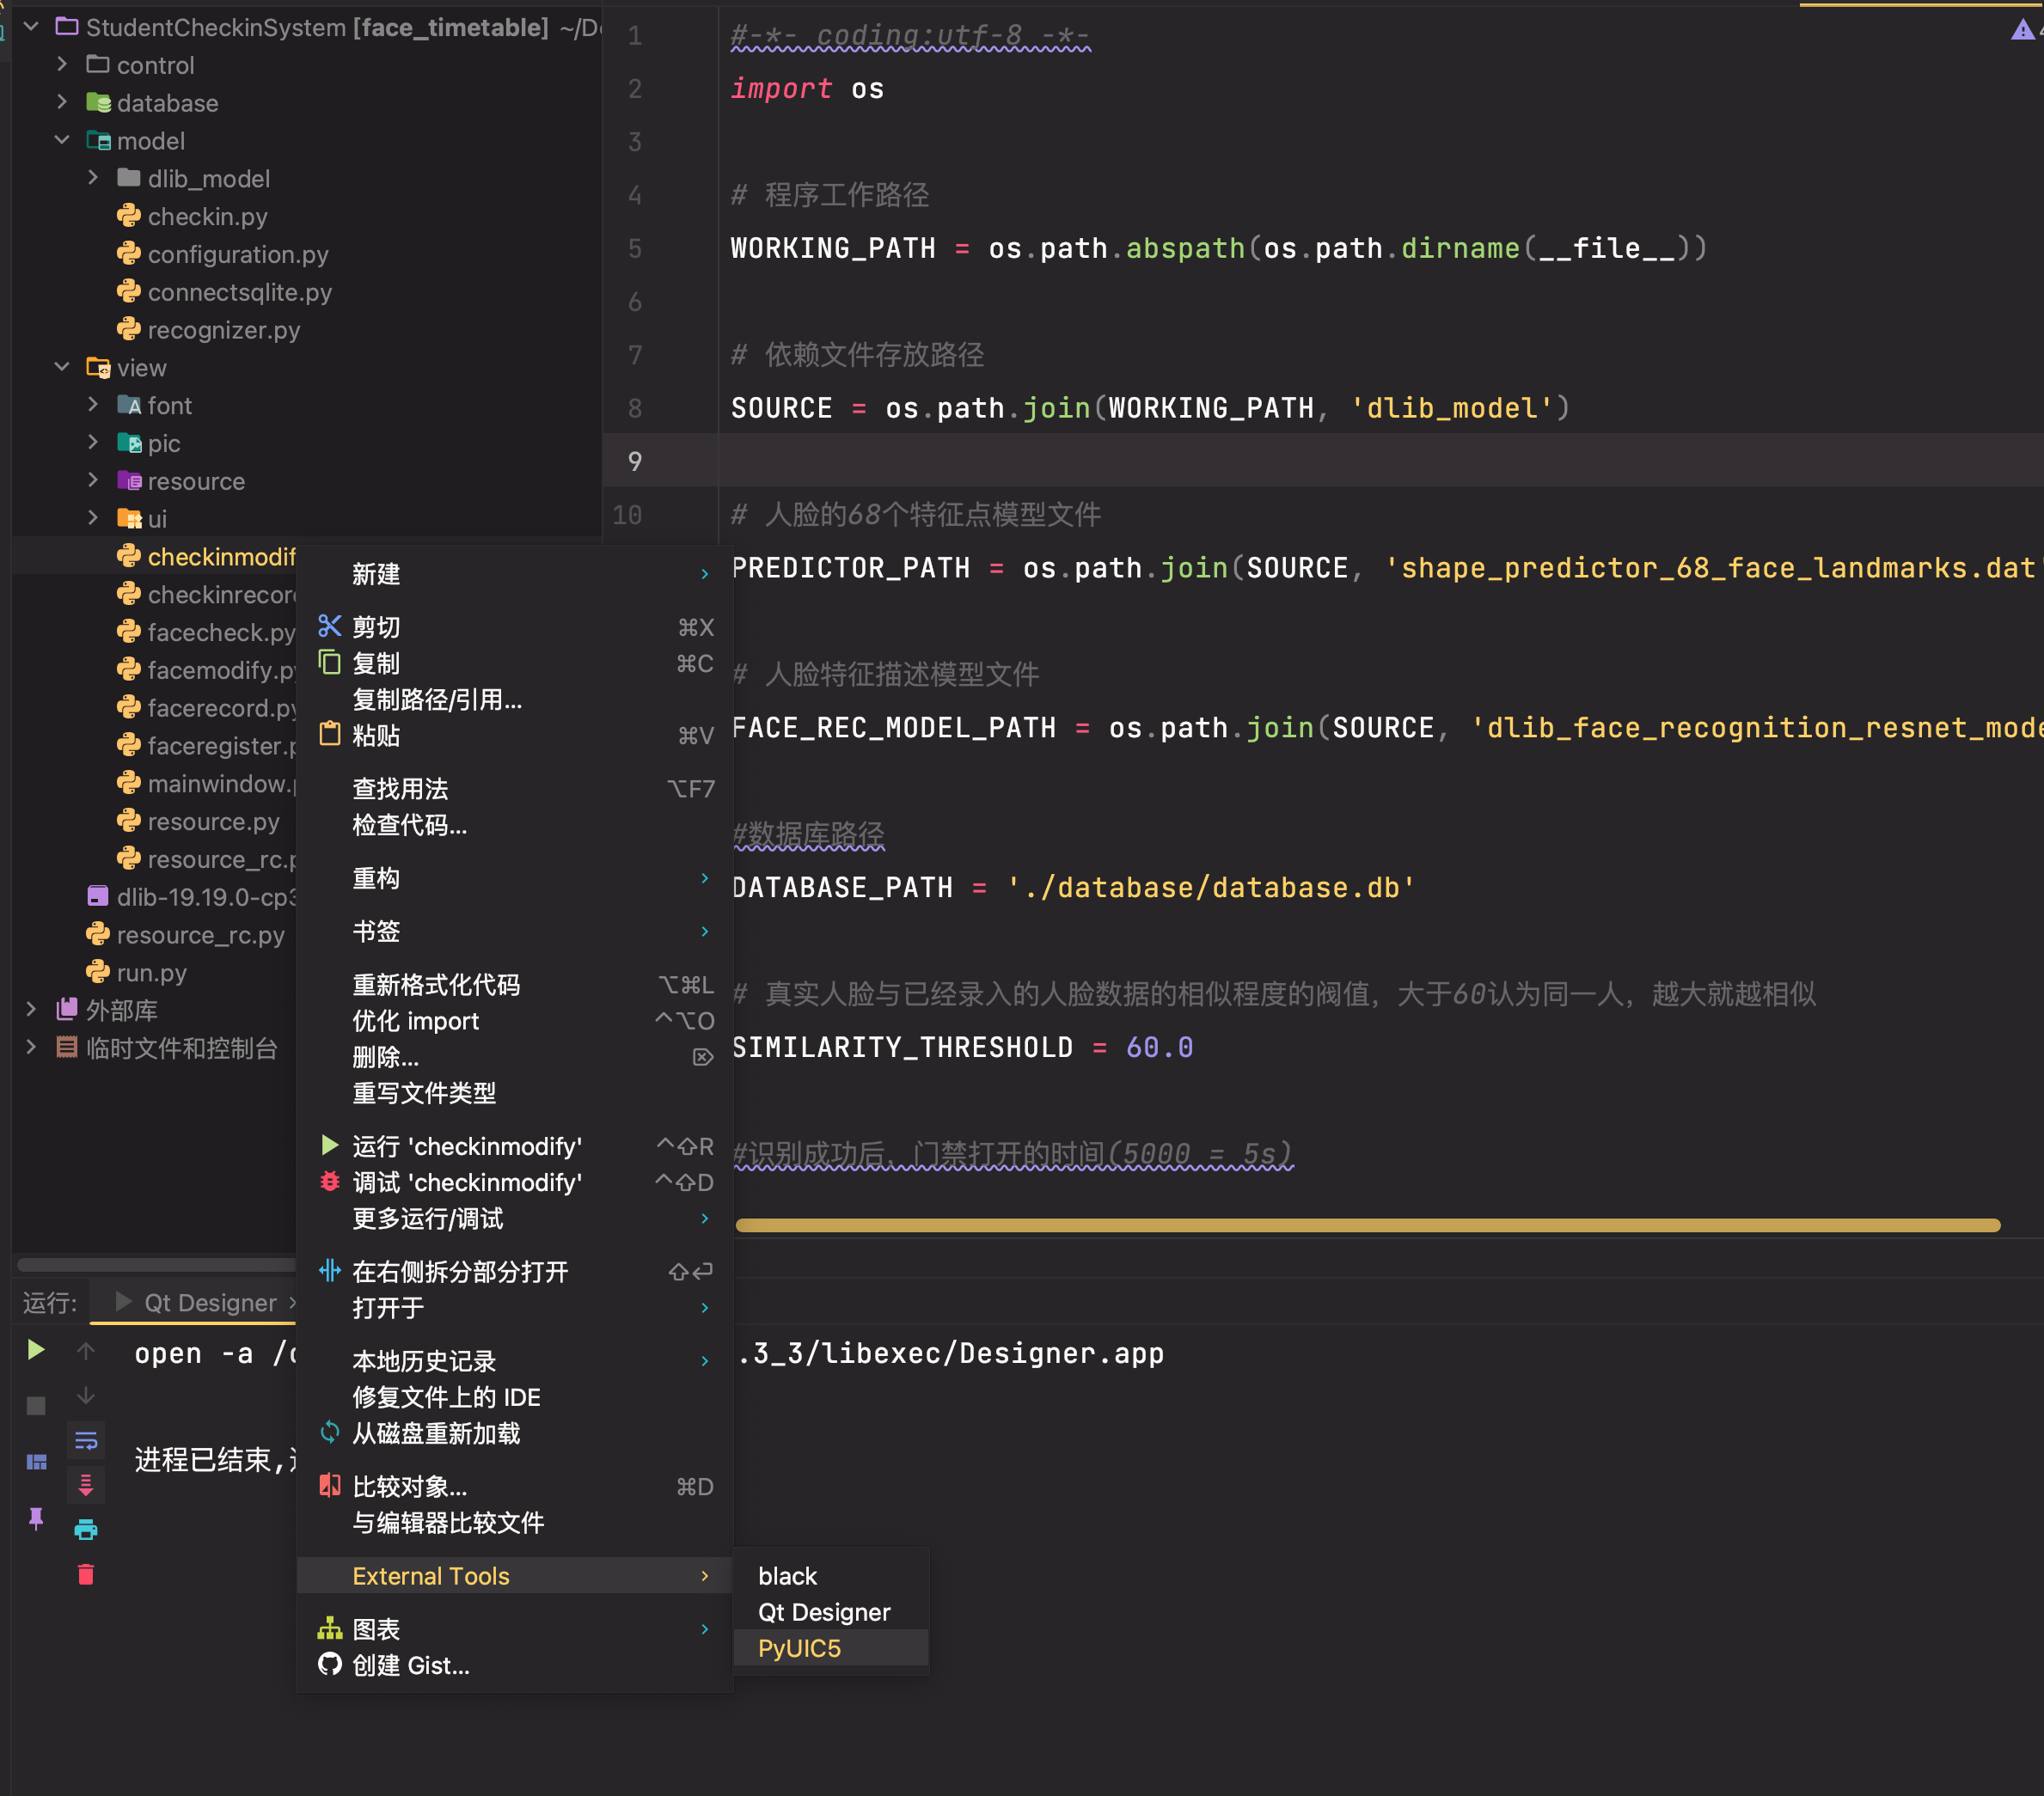The height and width of the screenshot is (1796, 2044).
Task: Expand the pic folder
Action: pyautogui.click(x=93, y=443)
